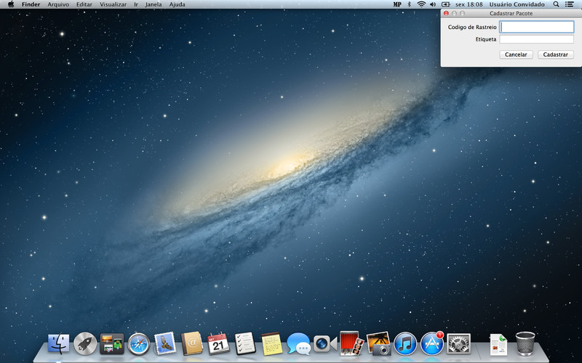Open the Editar menu

click(84, 4)
